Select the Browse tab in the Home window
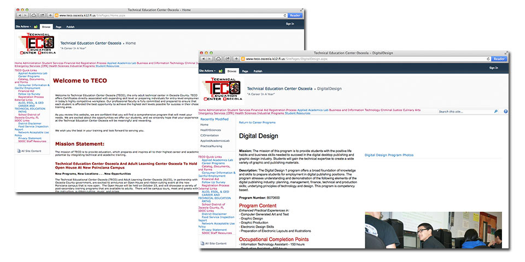Image resolution: width=525 pixels, height=262 pixels. 46,27
